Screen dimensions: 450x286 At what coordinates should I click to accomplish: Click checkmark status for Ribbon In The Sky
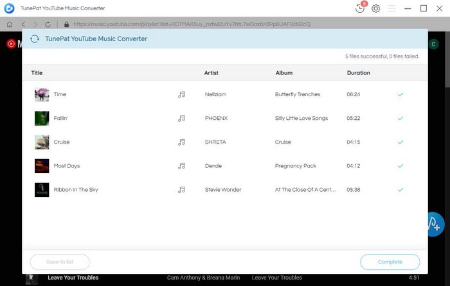(x=401, y=190)
